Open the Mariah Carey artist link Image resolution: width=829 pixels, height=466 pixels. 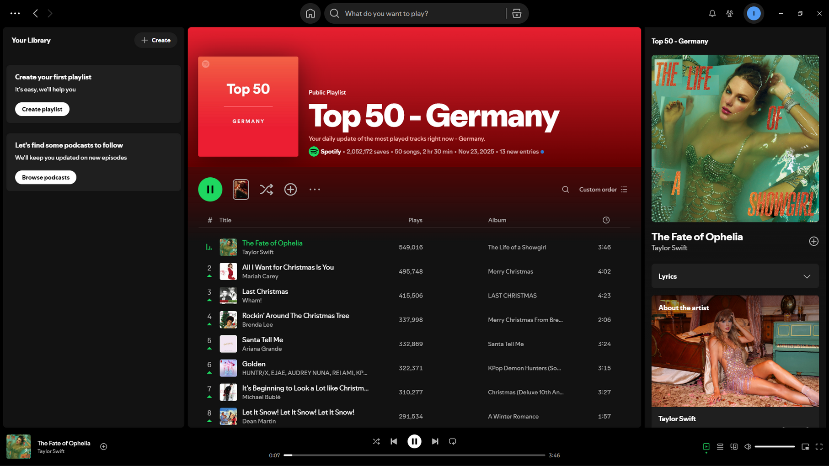click(260, 276)
